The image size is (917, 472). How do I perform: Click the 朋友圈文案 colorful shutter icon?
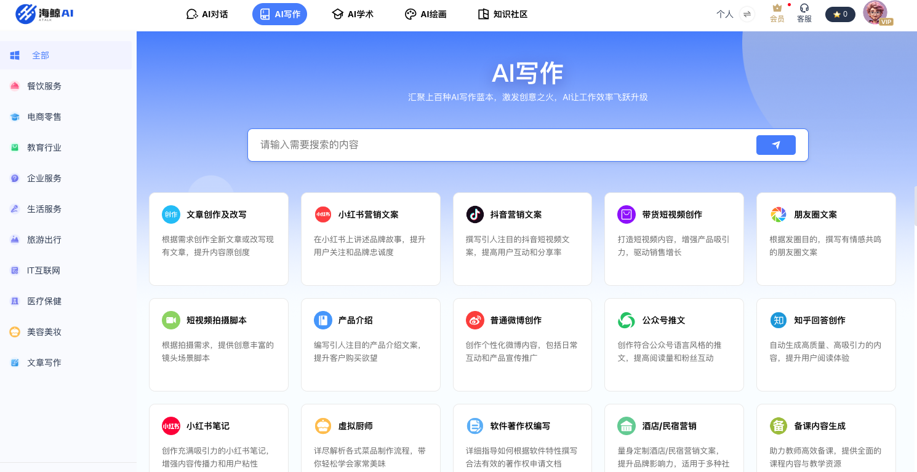(779, 214)
